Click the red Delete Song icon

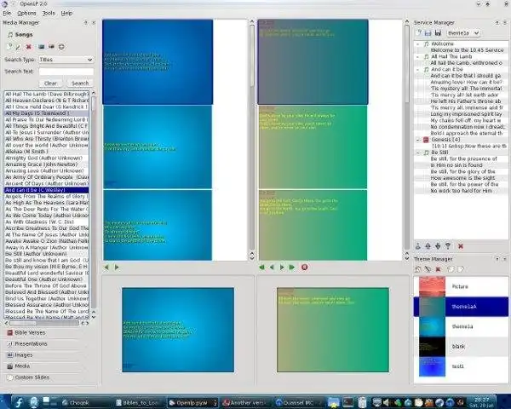click(x=29, y=47)
